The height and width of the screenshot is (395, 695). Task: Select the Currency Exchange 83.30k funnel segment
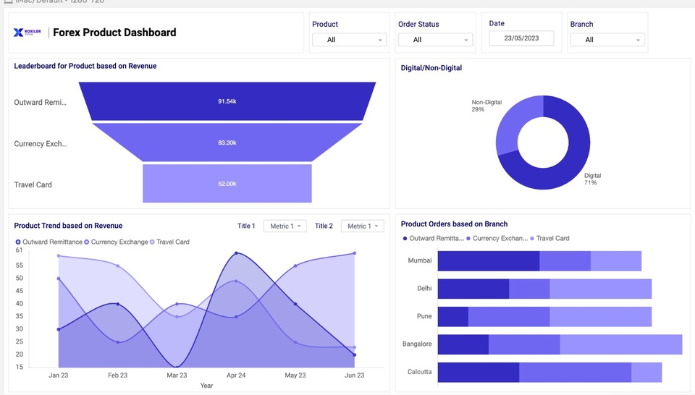(227, 143)
